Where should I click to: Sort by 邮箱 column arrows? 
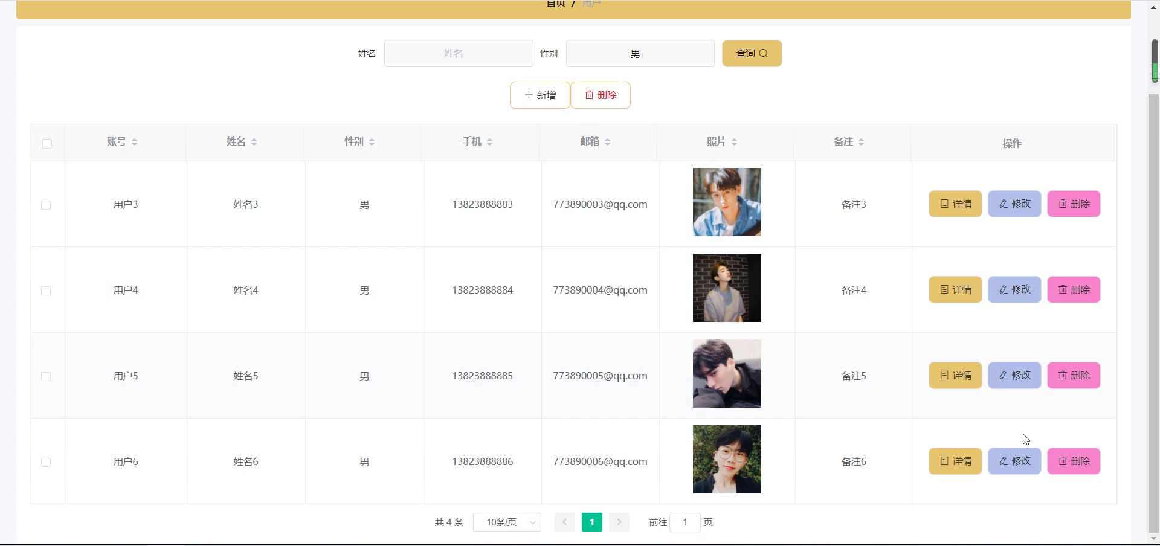[x=607, y=142]
